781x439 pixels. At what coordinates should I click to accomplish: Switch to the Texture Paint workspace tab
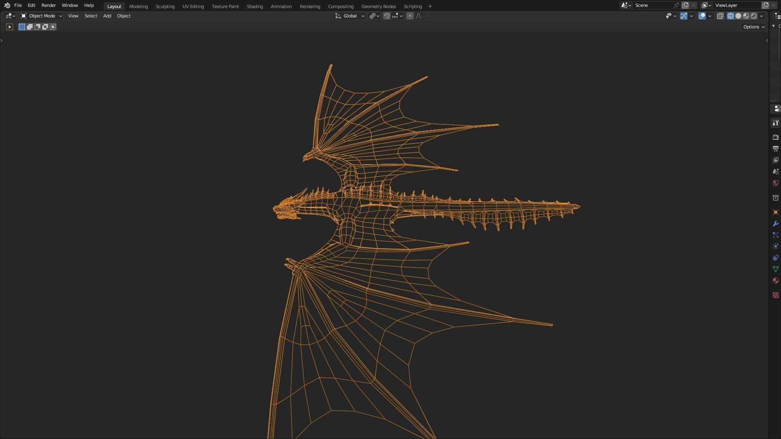(225, 7)
